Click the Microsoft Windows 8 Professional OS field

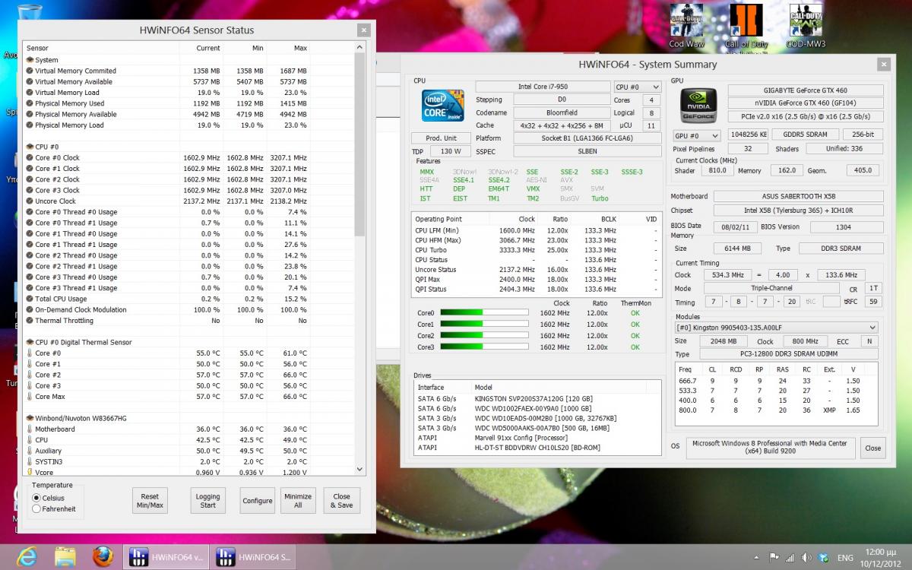point(771,448)
